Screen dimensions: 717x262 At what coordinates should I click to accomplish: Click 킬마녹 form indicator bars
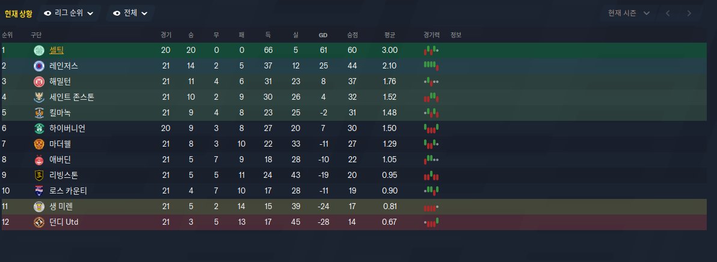[431, 113]
